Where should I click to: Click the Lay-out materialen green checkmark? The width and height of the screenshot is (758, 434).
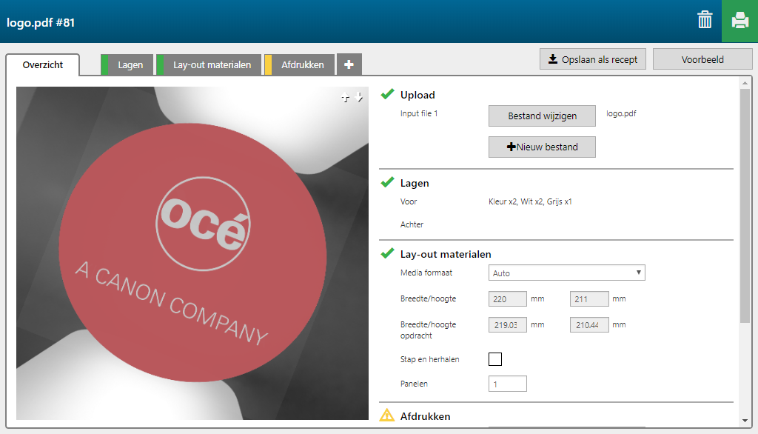pyautogui.click(x=387, y=253)
